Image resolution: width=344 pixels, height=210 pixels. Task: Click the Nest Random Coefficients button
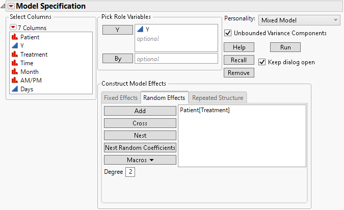140,148
